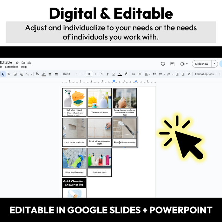222x222 pixels.
Task: Choose the insert image icon
Action: tap(15, 74)
